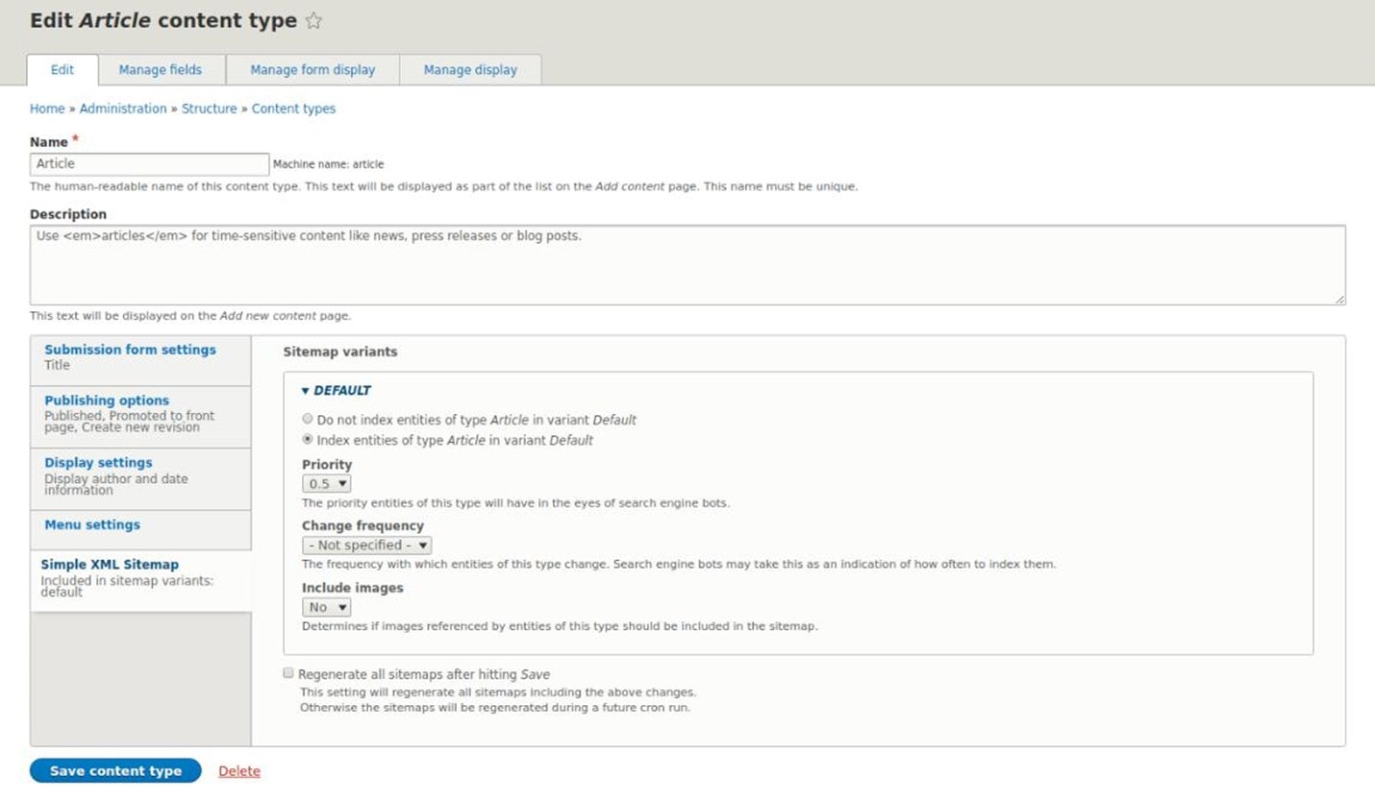
Task: Click the star icon to bookmark this page
Action: 313,19
